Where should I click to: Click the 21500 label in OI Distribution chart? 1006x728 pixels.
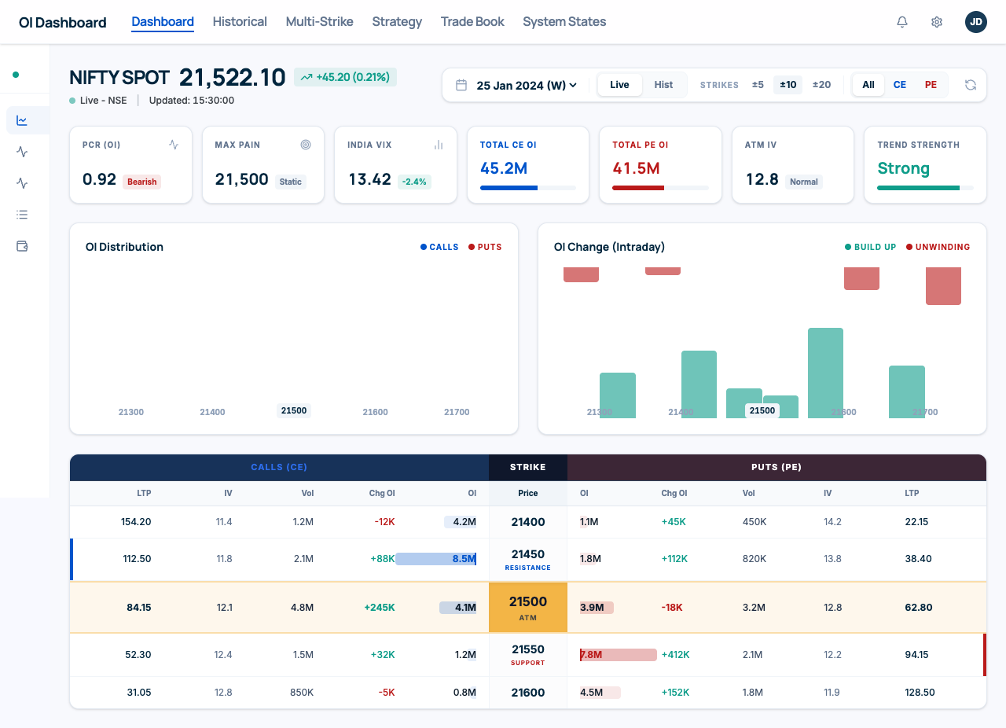coord(294,410)
